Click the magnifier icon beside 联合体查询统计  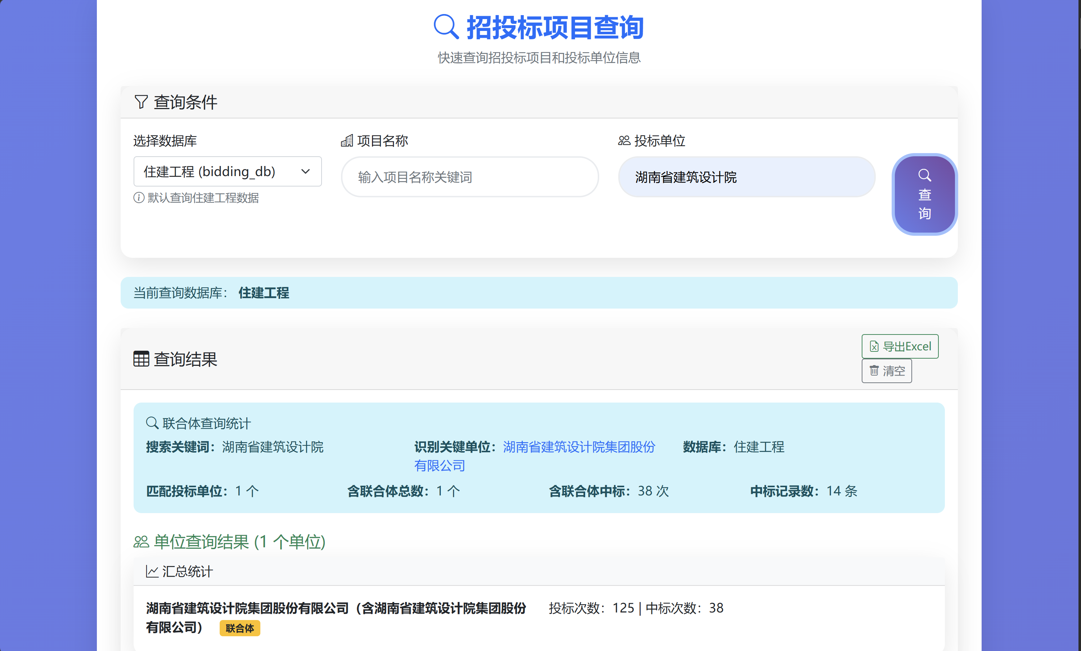point(152,423)
